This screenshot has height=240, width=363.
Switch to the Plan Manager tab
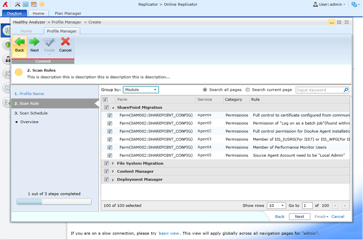(x=68, y=14)
